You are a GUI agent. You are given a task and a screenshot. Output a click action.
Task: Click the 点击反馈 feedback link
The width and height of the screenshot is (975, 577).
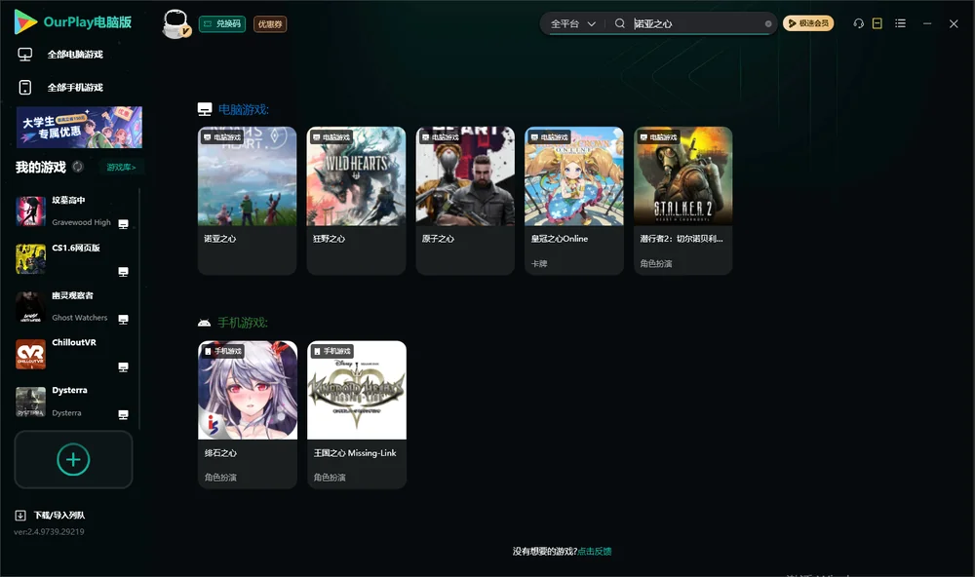click(x=595, y=552)
